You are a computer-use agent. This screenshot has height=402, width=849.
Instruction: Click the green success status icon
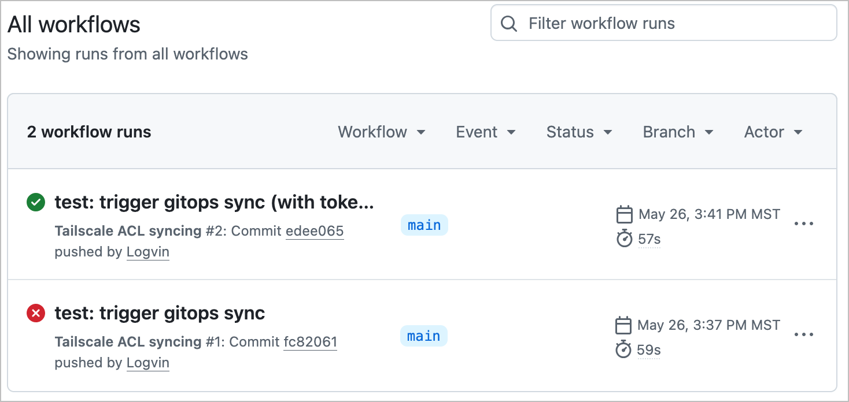pyautogui.click(x=36, y=203)
